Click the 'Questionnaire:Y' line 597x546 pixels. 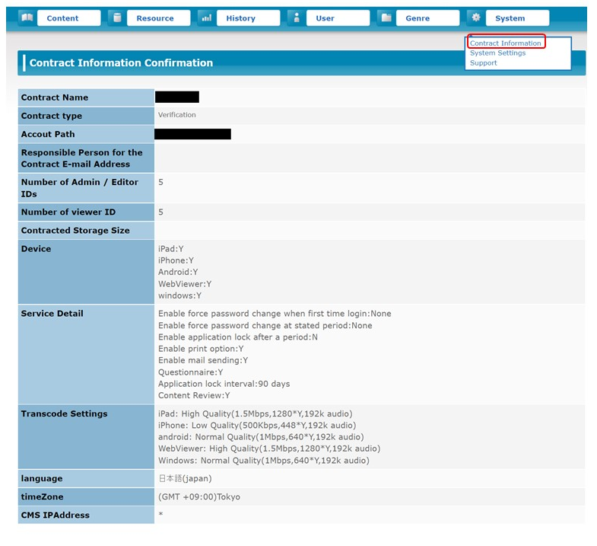coord(190,372)
